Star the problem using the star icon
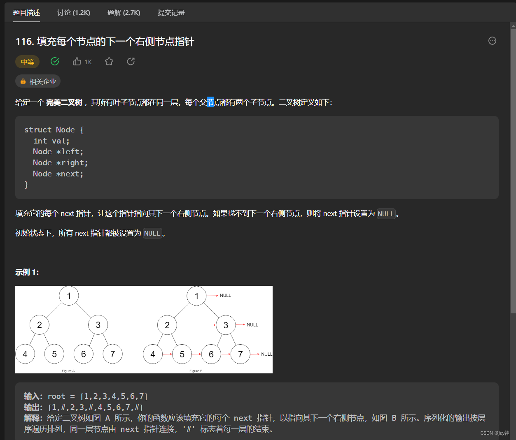516x440 pixels. tap(109, 61)
